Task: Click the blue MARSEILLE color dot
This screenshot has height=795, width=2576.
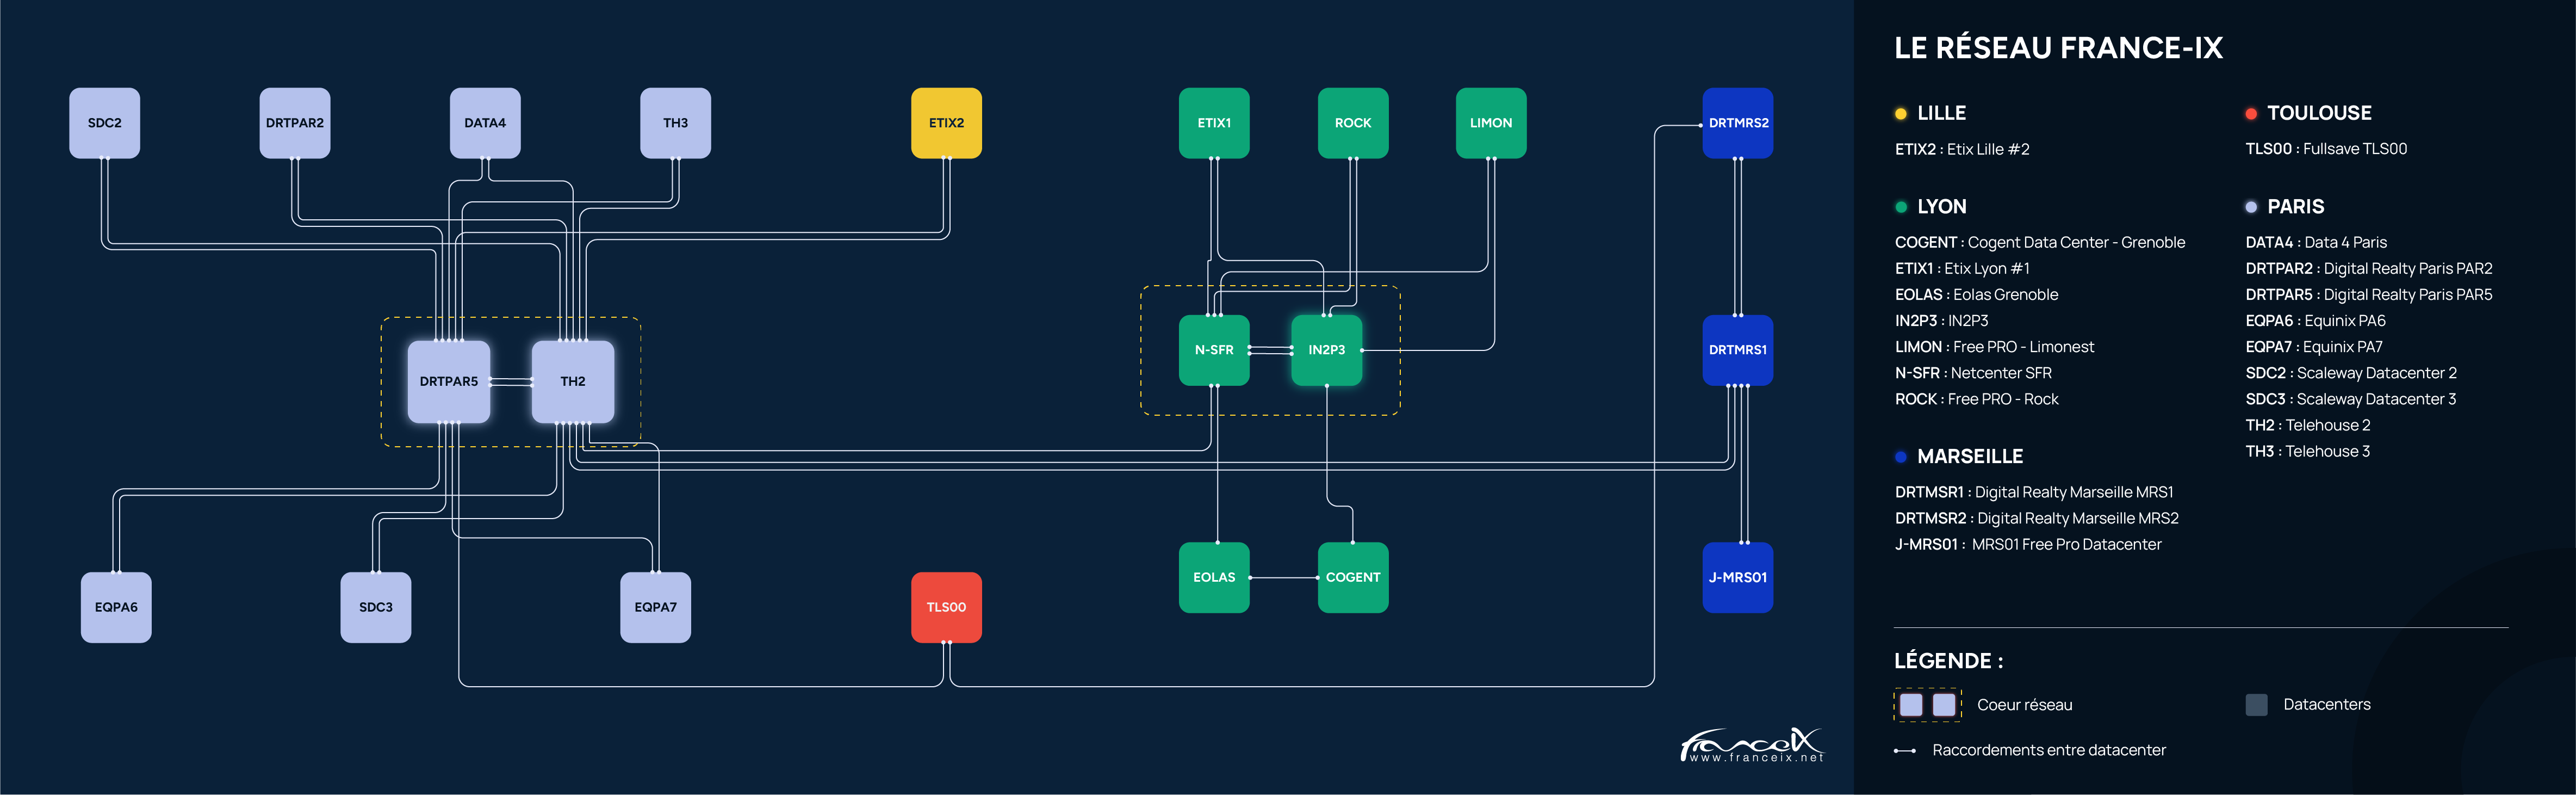Action: coord(1901,457)
